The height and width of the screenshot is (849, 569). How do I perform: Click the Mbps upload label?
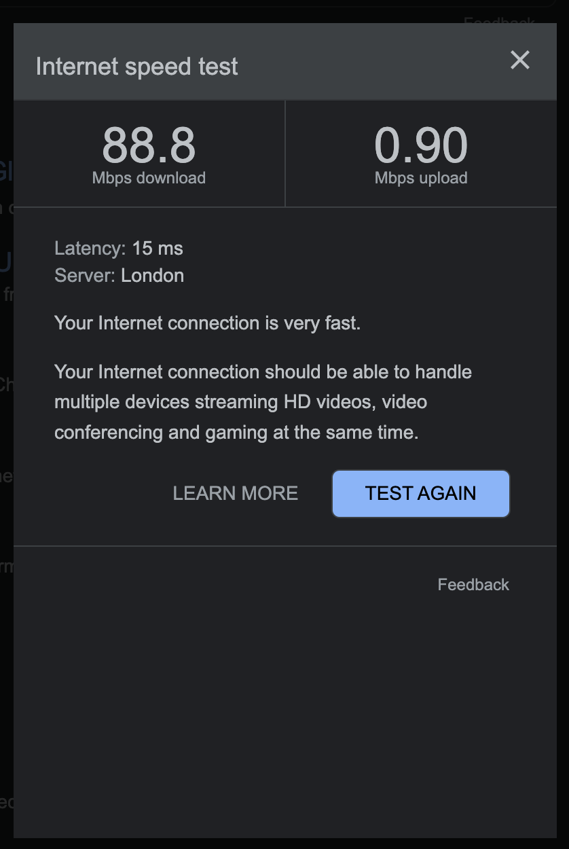click(421, 178)
